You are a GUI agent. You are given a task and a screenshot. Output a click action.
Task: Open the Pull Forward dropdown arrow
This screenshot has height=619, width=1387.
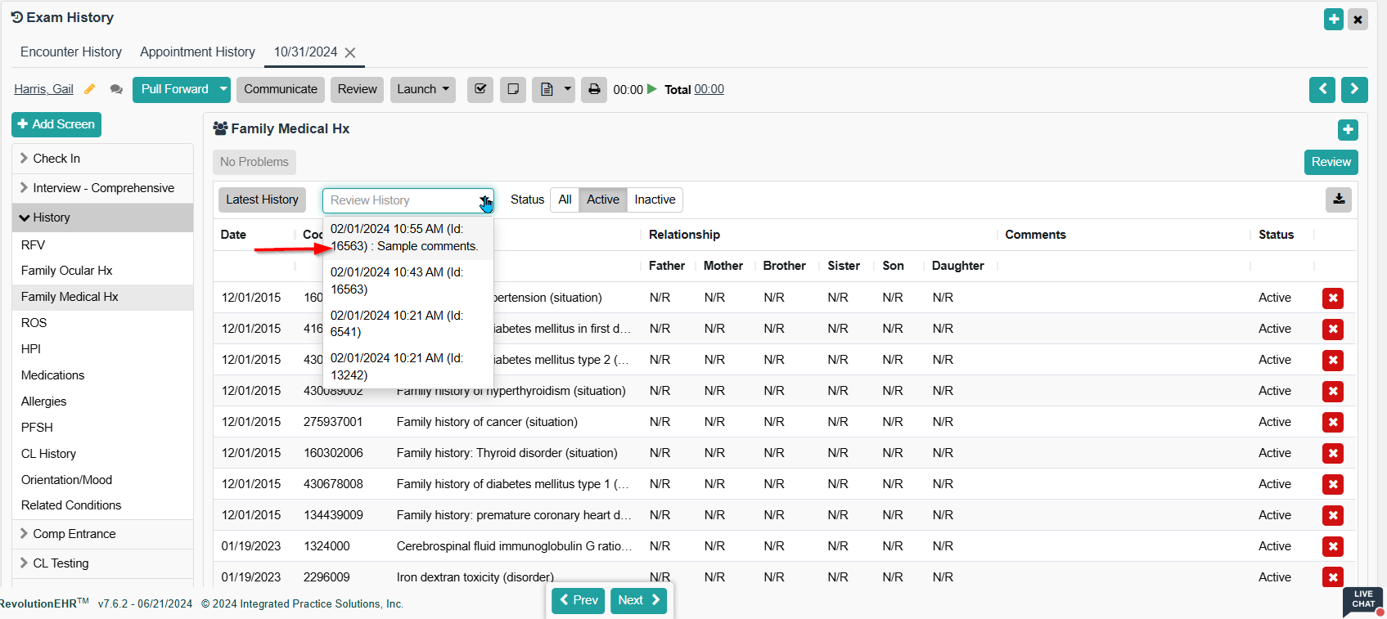(223, 89)
